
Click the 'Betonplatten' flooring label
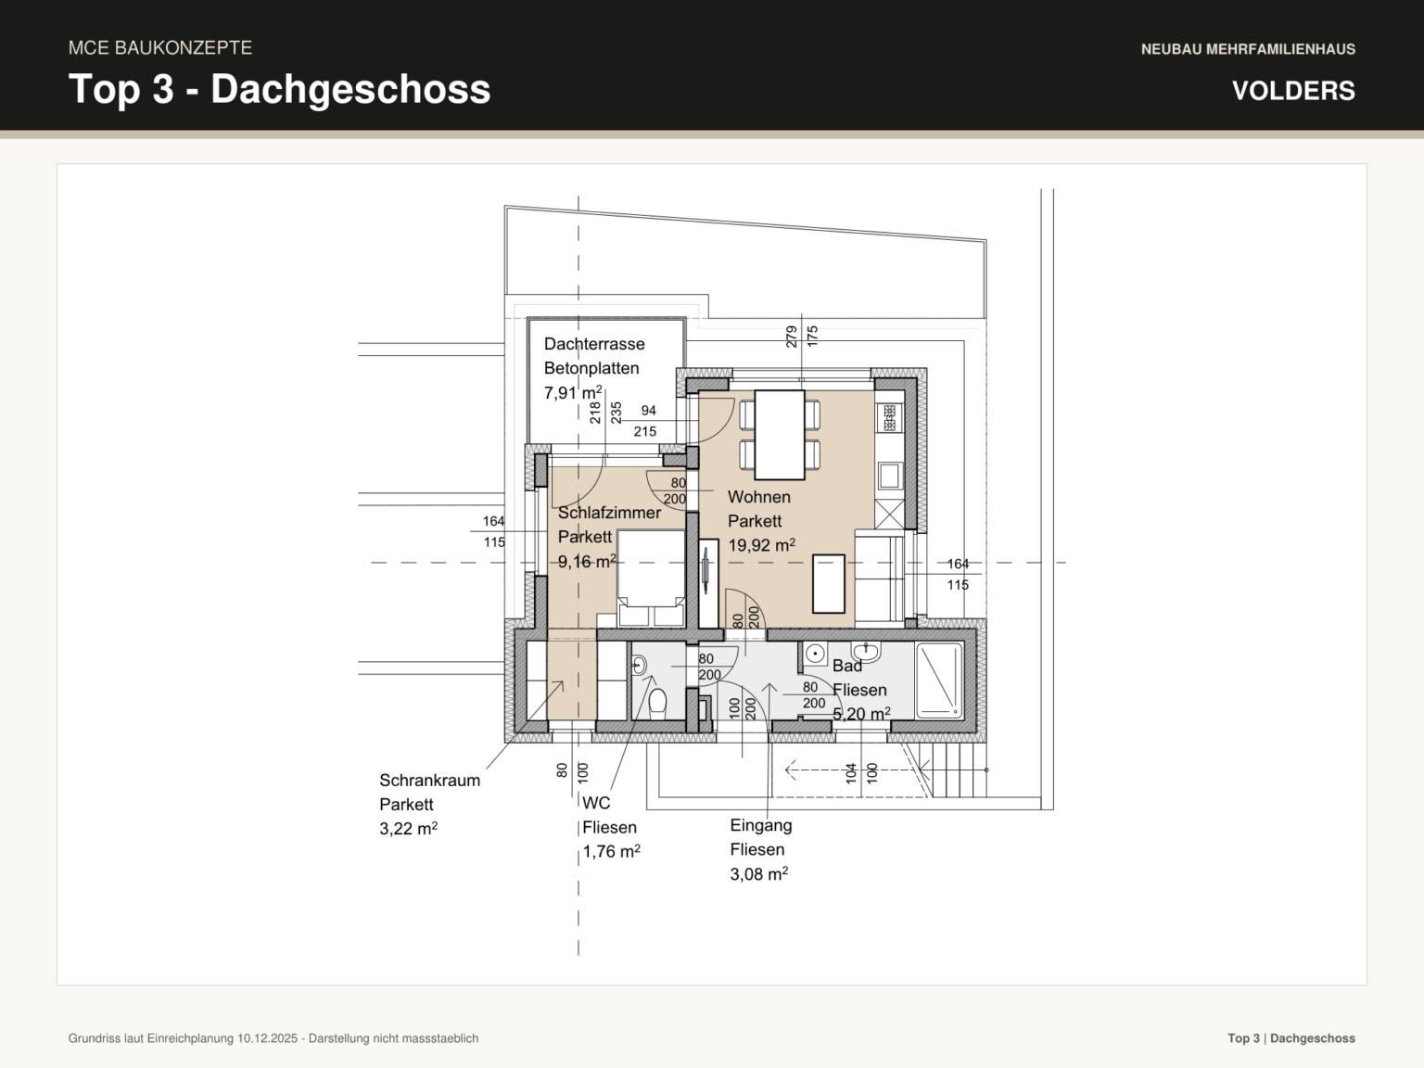pos(591,368)
